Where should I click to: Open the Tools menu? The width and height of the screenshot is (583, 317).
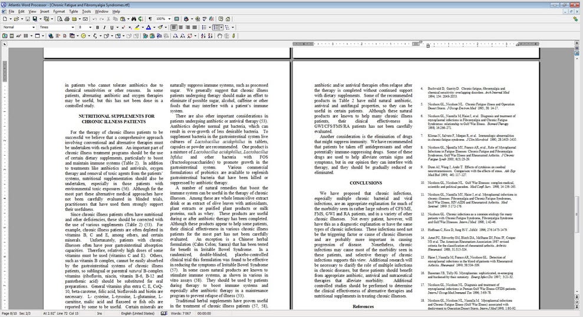(87, 11)
